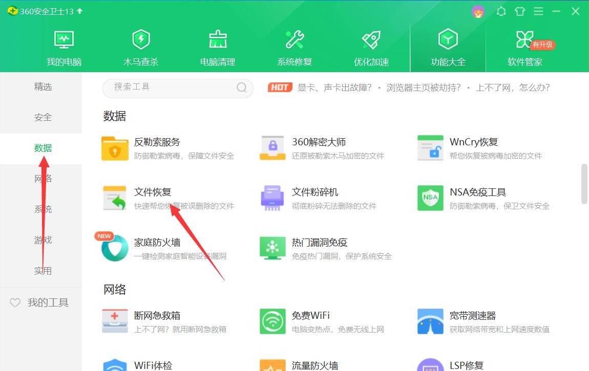Open the WnCry恢复 recovery tool
This screenshot has height=371, width=589.
pyautogui.click(x=474, y=142)
